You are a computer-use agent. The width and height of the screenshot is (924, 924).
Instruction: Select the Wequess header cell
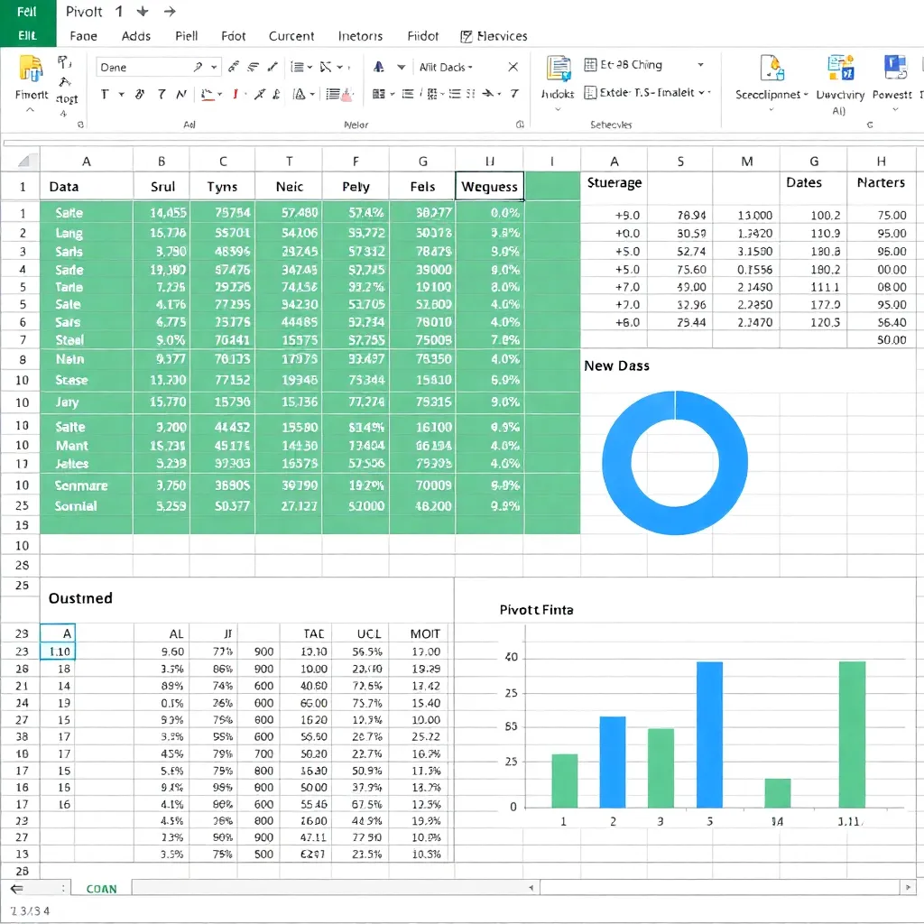tap(489, 187)
